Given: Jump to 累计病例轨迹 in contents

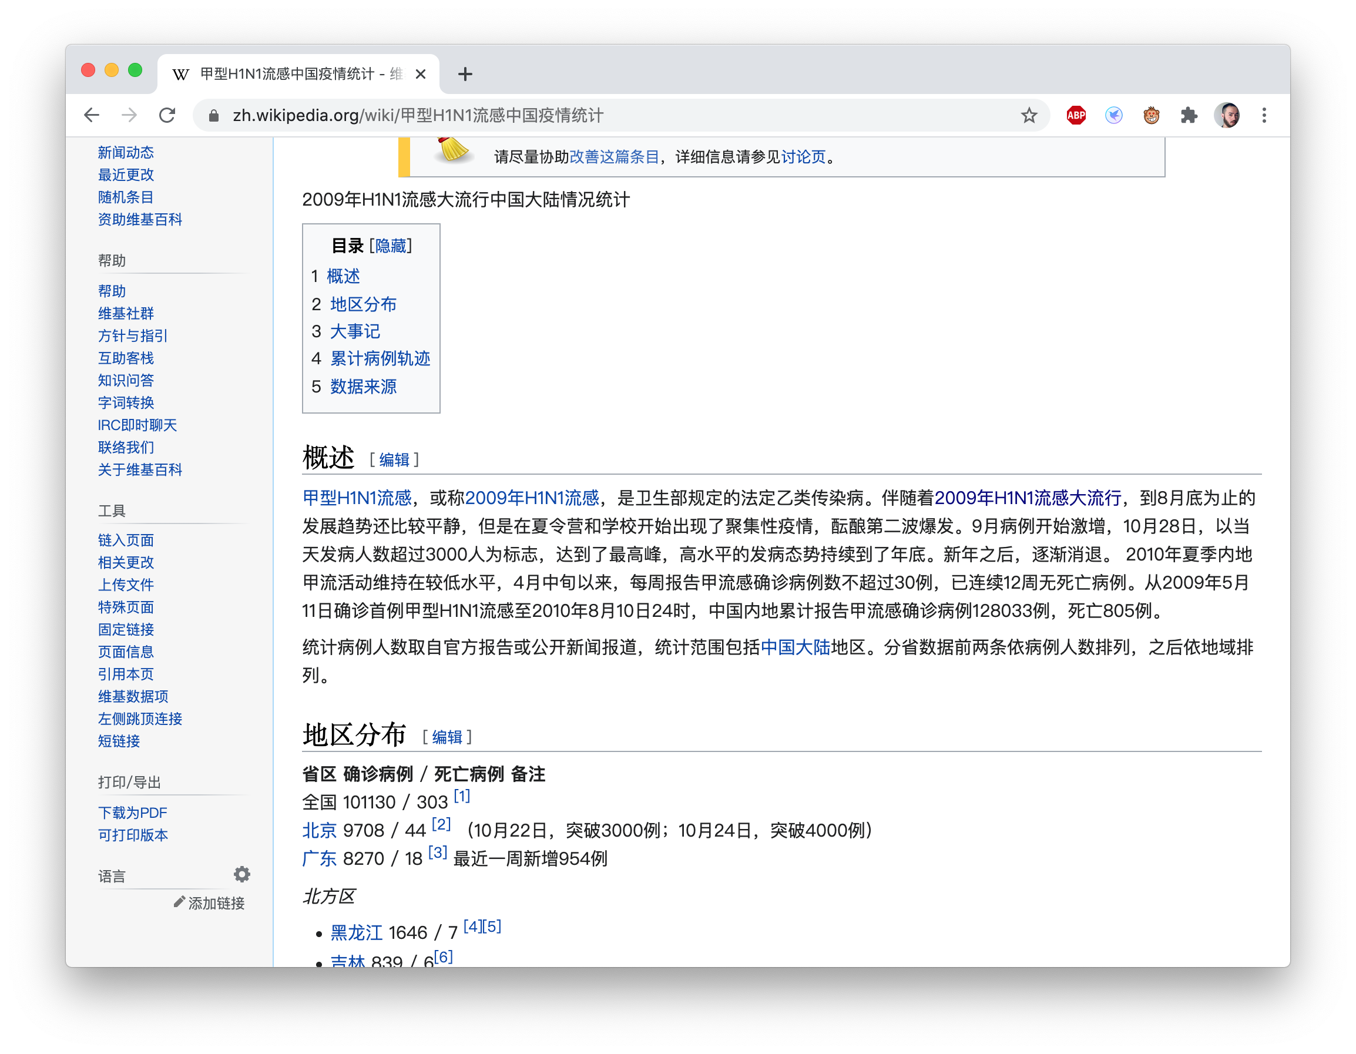Looking at the screenshot, I should (380, 359).
